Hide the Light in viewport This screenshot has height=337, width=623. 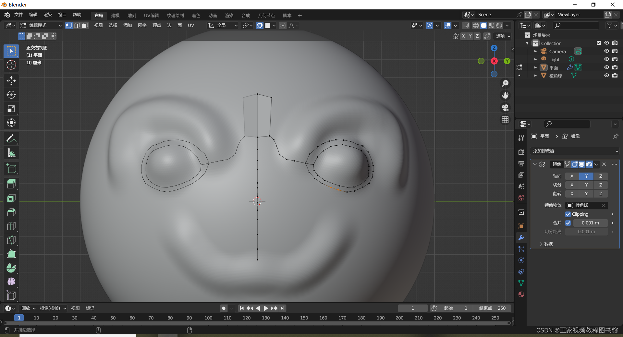(x=606, y=59)
